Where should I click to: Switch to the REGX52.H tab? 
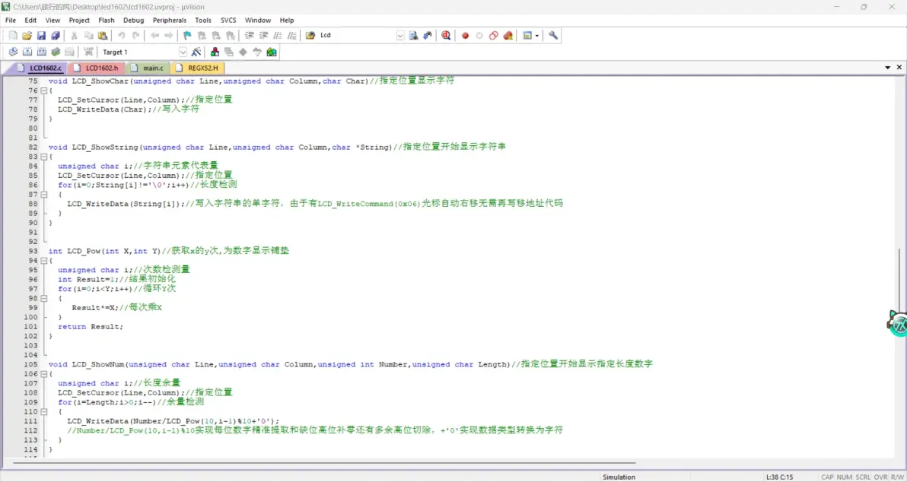pos(202,68)
